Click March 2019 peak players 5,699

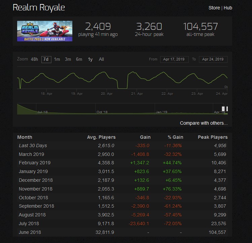point(220,154)
